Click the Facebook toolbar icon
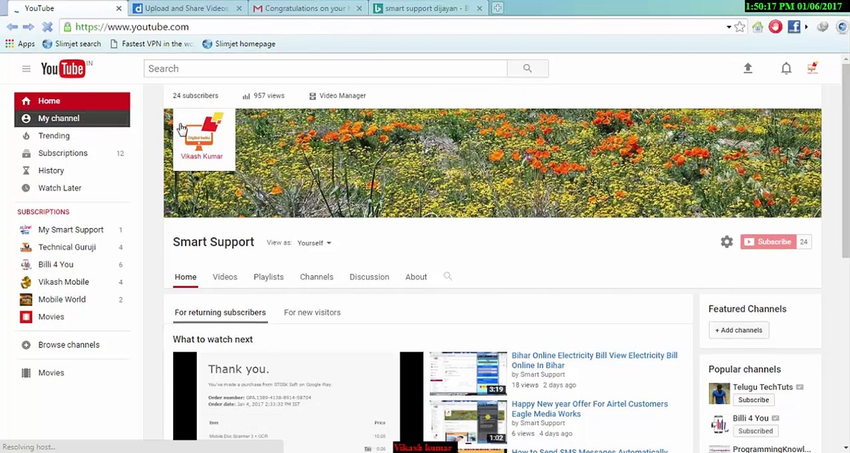This screenshot has width=850, height=453. (793, 27)
